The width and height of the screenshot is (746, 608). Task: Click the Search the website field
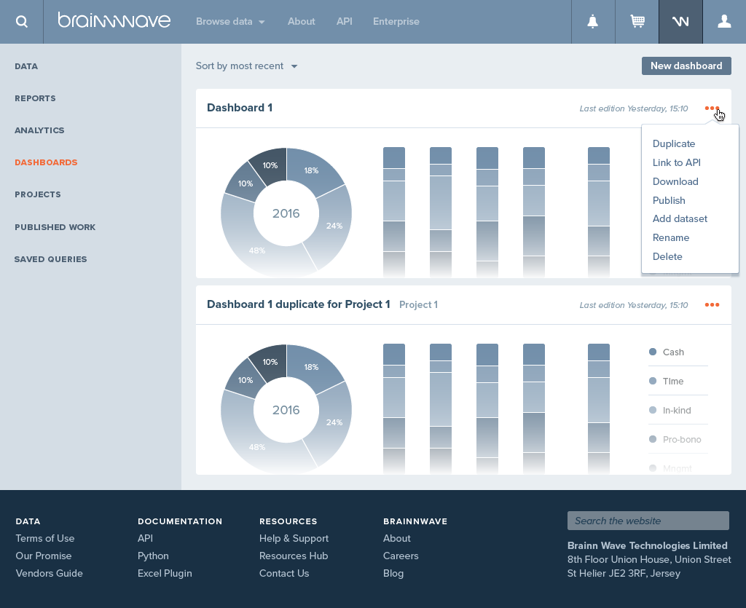[648, 521]
